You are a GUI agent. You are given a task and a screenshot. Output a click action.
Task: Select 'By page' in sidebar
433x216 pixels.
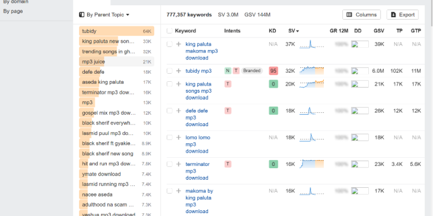coord(13,12)
